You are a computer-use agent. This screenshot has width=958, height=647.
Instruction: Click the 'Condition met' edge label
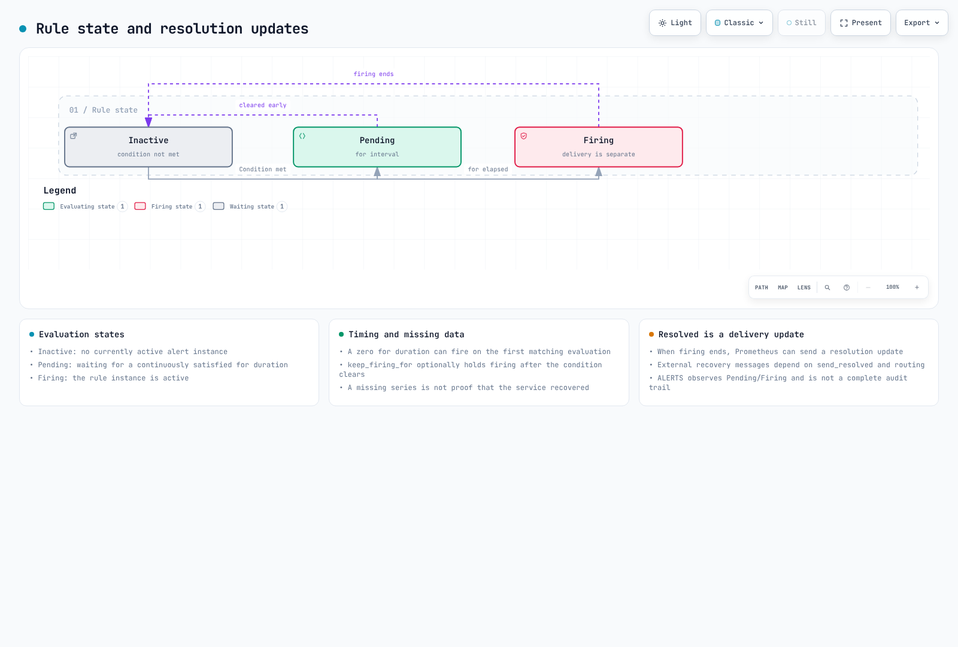[263, 170]
